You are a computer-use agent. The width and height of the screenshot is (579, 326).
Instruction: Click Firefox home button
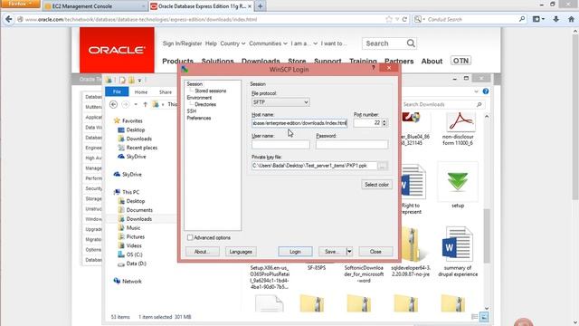[x=571, y=19]
